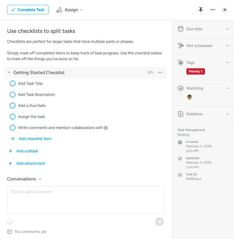Click the Relations icon in sidebar
This screenshot has height=239, width=234.
pos(181,114)
